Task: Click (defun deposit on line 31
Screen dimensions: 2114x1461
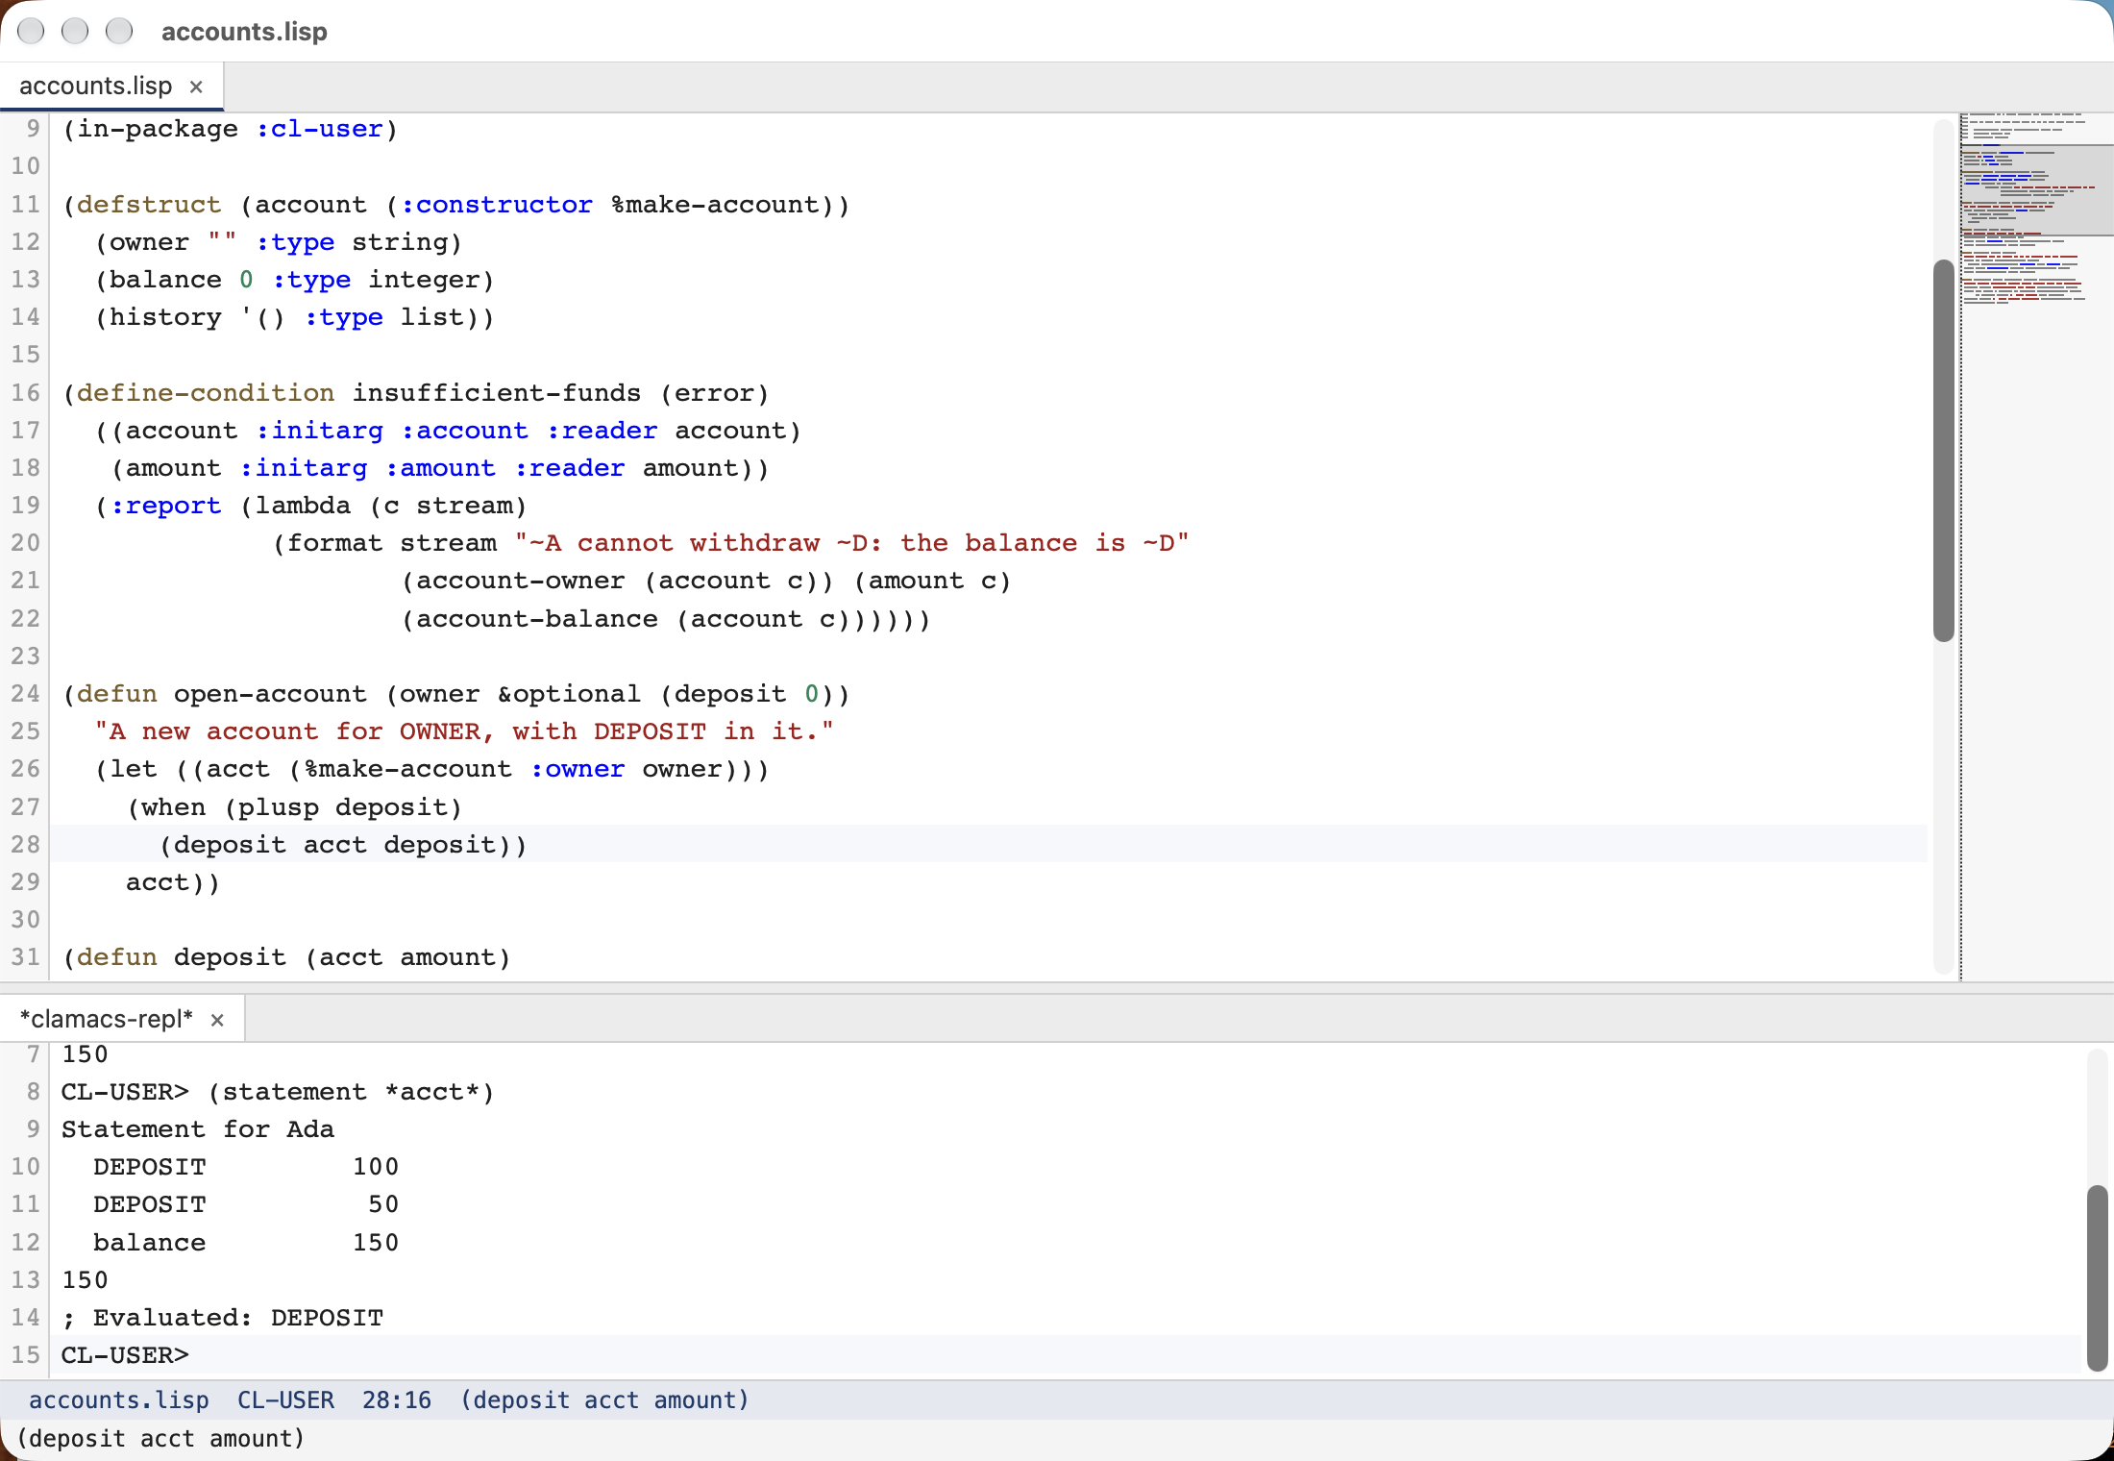Action: (x=174, y=957)
